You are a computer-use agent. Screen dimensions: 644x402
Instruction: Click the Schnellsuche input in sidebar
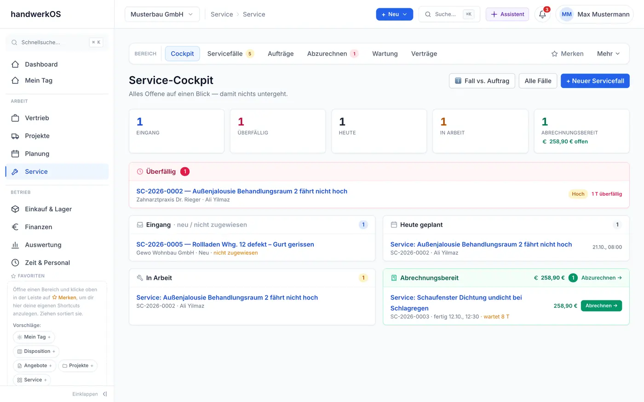[57, 42]
